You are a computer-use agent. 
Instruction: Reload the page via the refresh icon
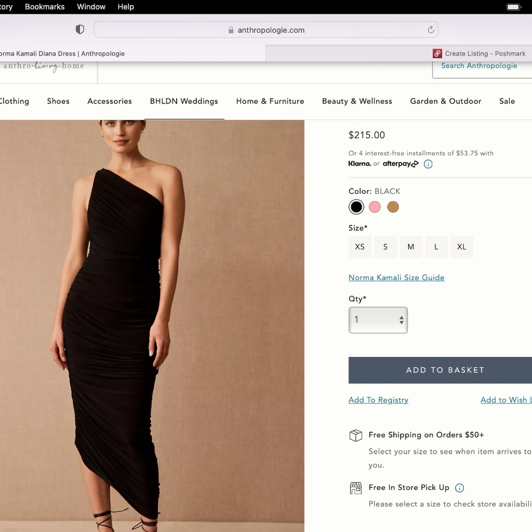tap(431, 30)
